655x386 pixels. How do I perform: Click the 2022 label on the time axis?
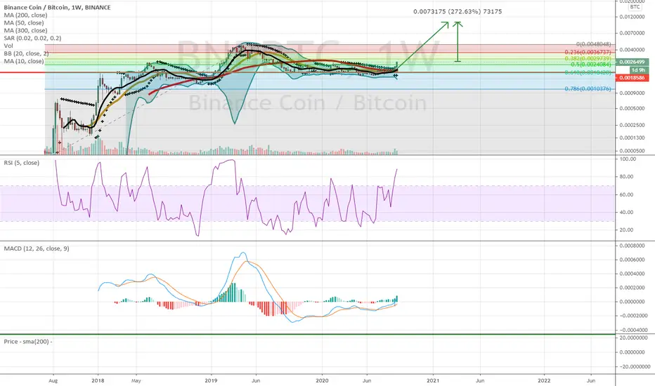tap(544, 380)
